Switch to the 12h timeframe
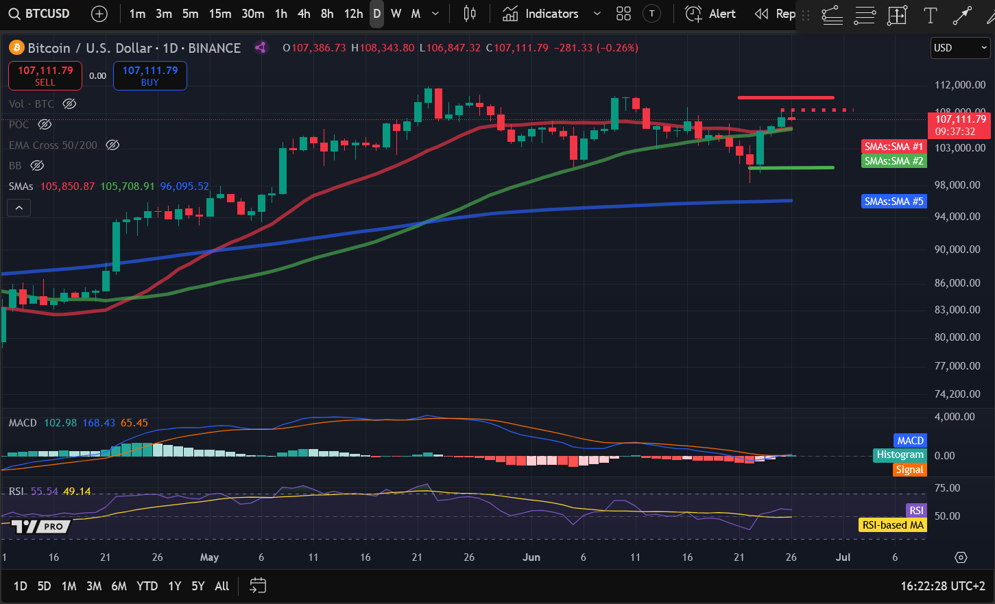The width and height of the screenshot is (995, 604). pyautogui.click(x=353, y=14)
